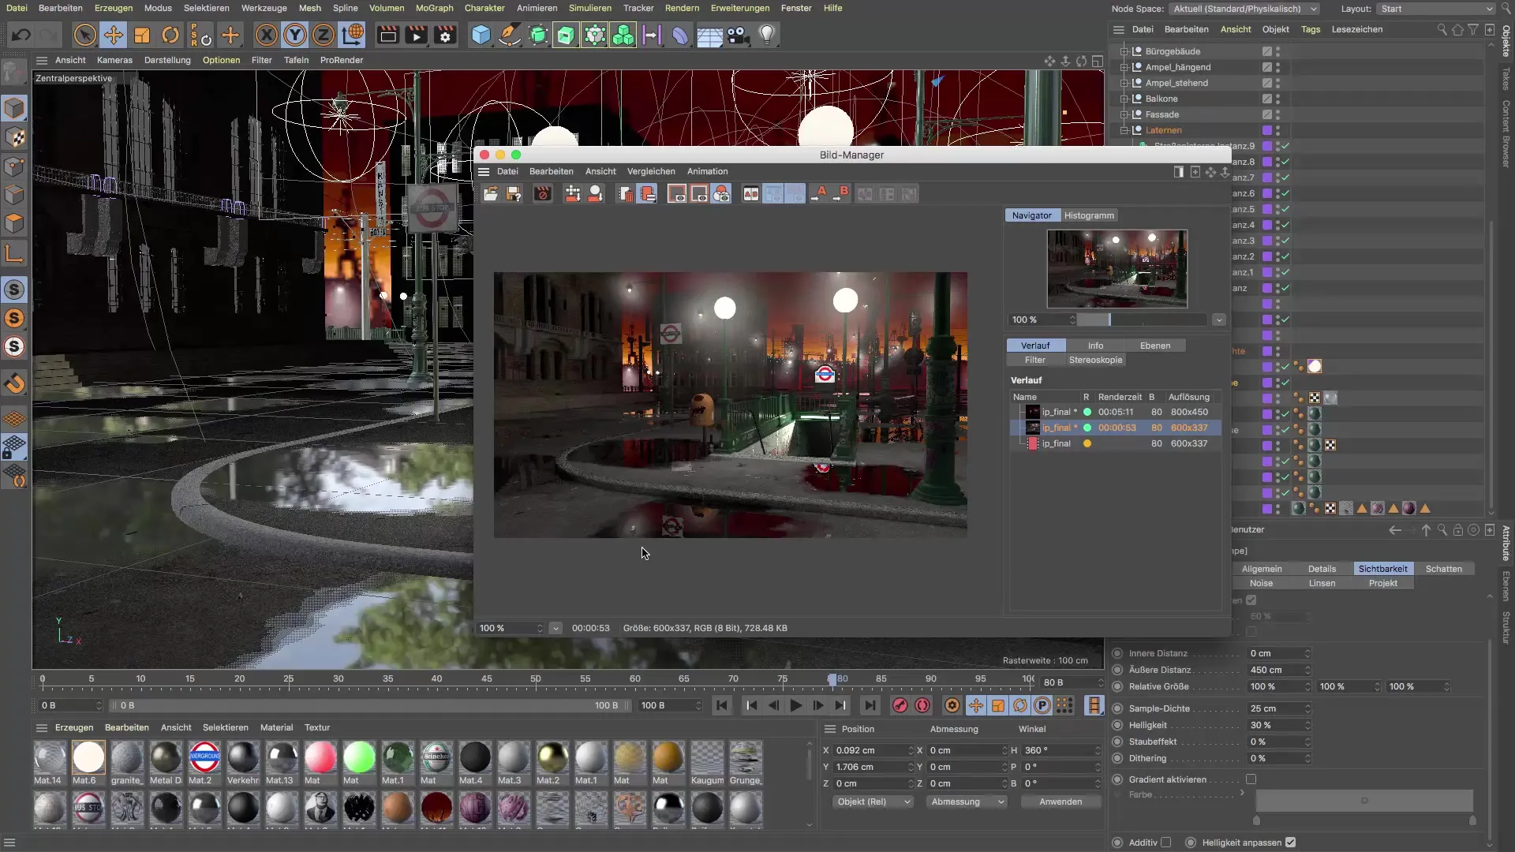Play animation forward

click(x=795, y=705)
